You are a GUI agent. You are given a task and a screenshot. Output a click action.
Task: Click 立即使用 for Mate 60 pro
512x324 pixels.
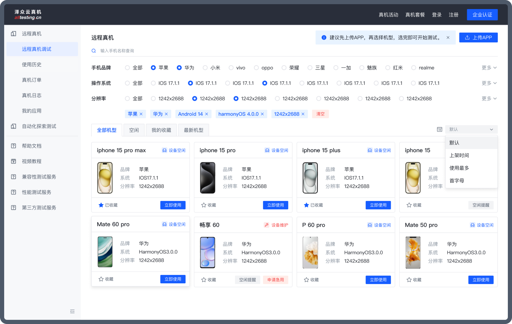click(x=173, y=279)
